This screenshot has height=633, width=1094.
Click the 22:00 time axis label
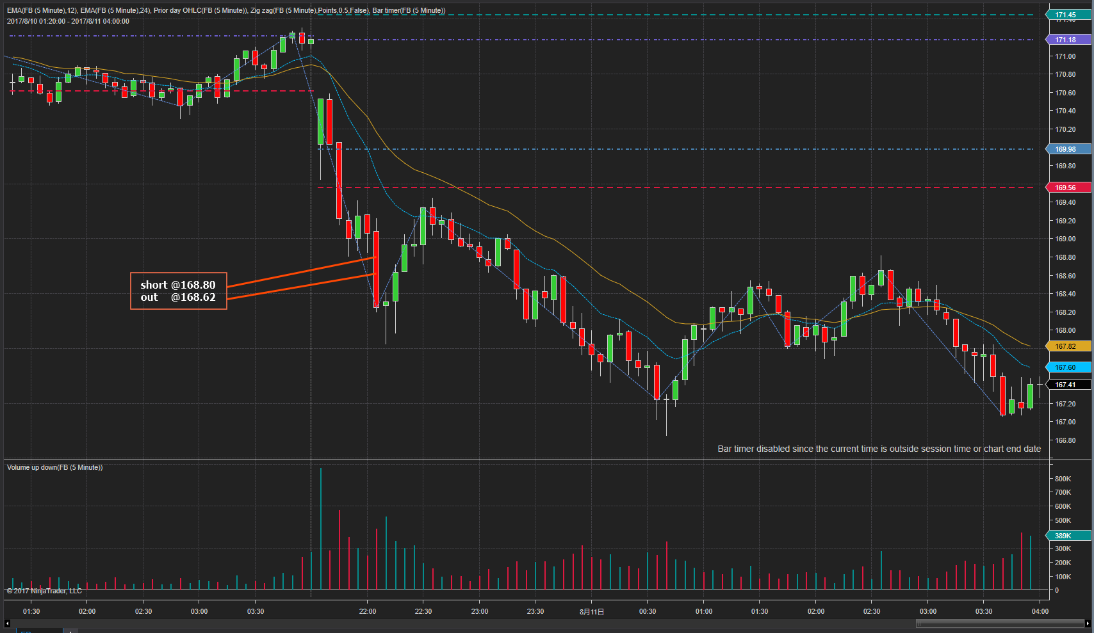368,611
